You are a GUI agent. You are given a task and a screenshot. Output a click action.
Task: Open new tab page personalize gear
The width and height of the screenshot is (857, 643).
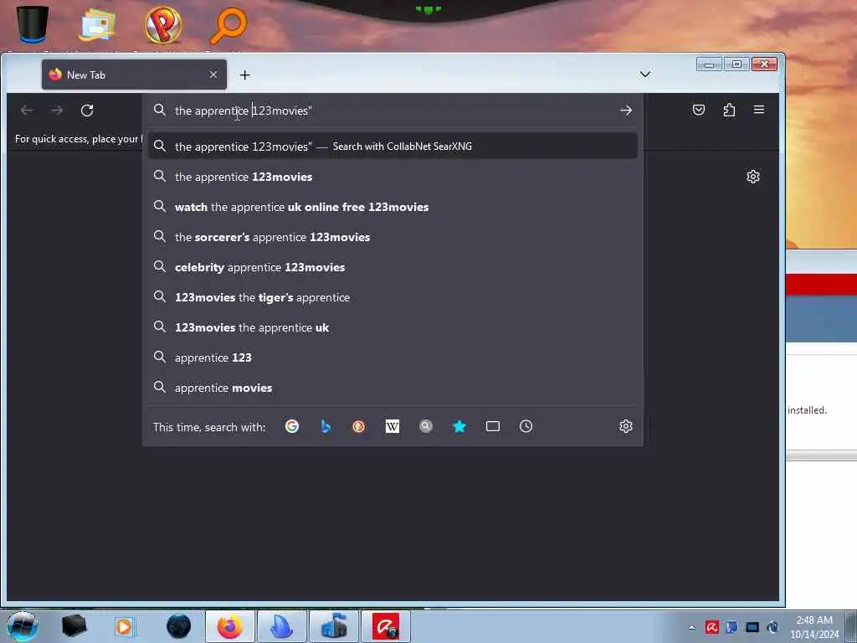click(753, 177)
